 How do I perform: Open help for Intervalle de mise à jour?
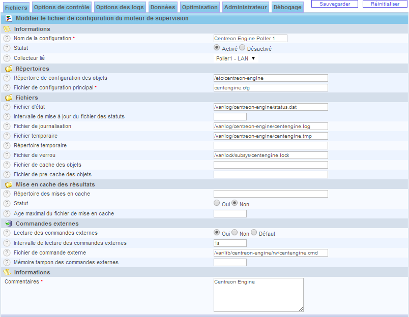click(7, 117)
